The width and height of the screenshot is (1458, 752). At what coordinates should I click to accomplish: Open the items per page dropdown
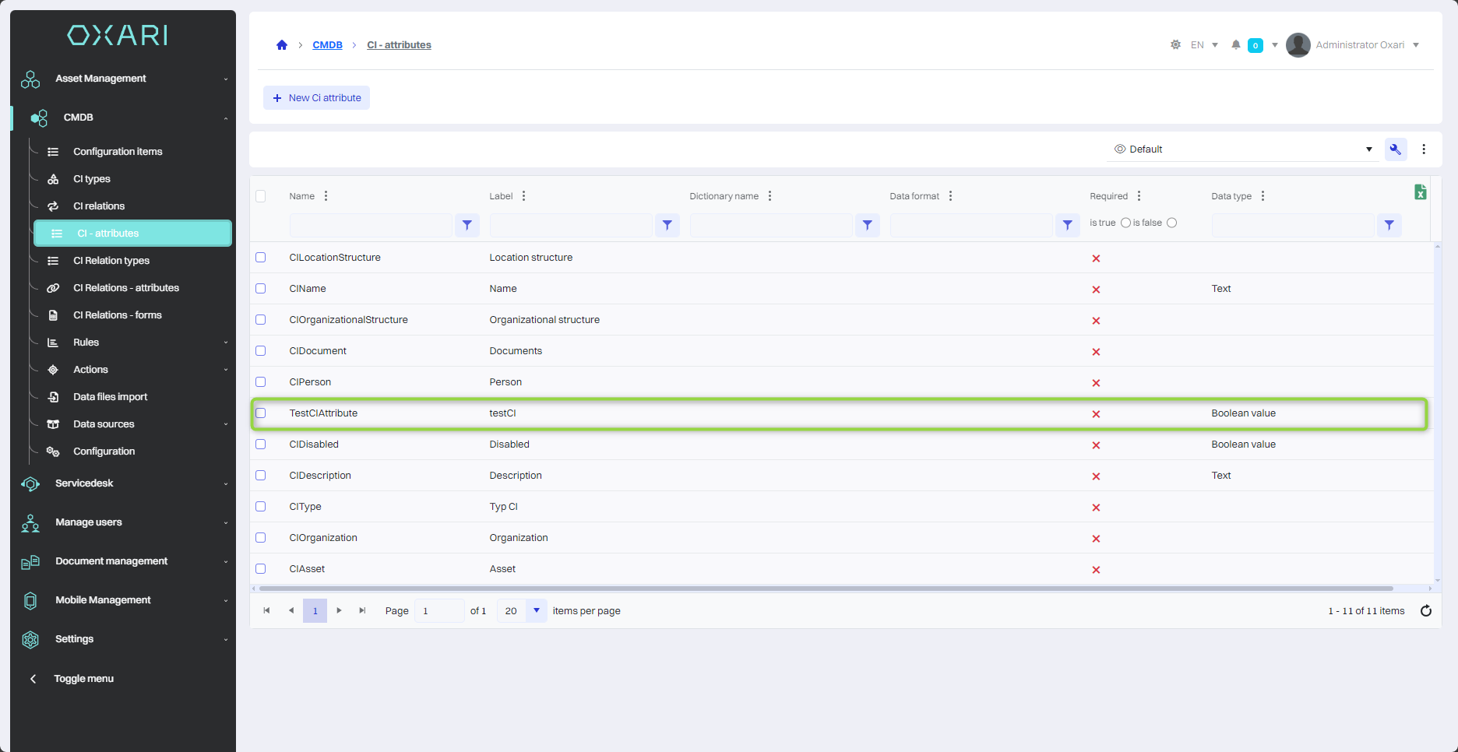(x=536, y=611)
